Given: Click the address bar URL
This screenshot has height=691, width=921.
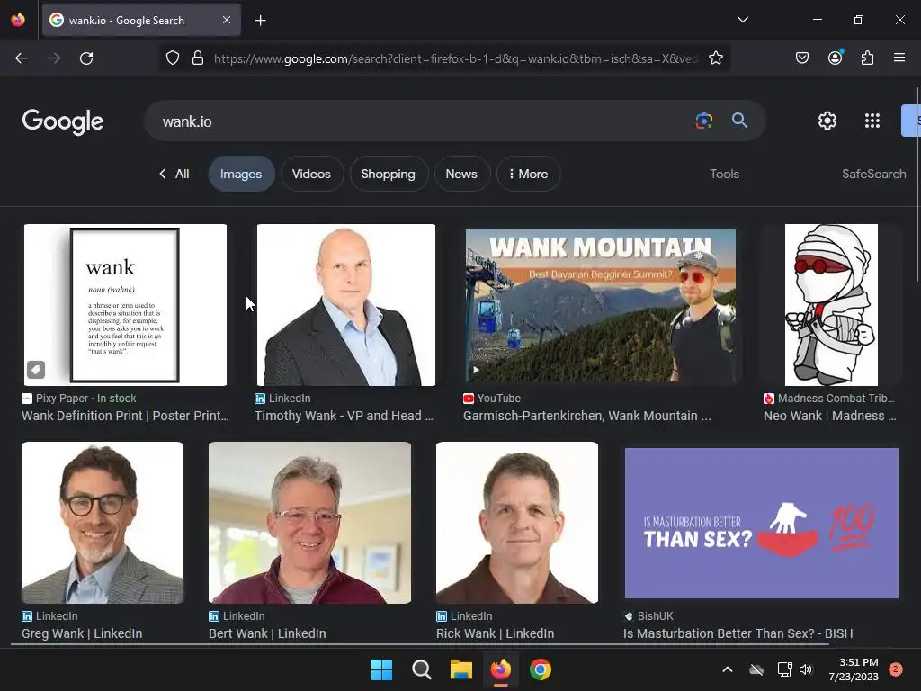Looking at the screenshot, I should point(456,58).
